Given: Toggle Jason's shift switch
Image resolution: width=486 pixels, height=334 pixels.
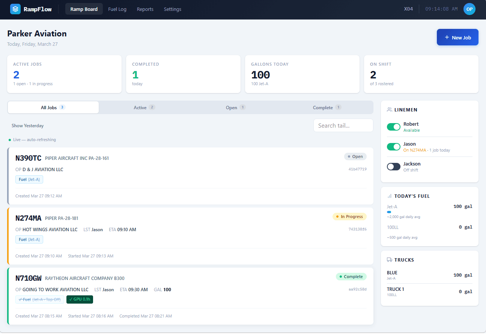Looking at the screenshot, I should (394, 147).
